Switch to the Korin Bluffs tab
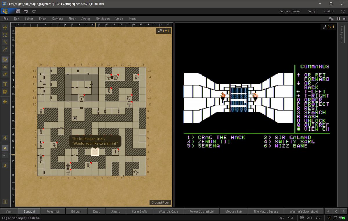This screenshot has height=221, width=348. coord(140,211)
